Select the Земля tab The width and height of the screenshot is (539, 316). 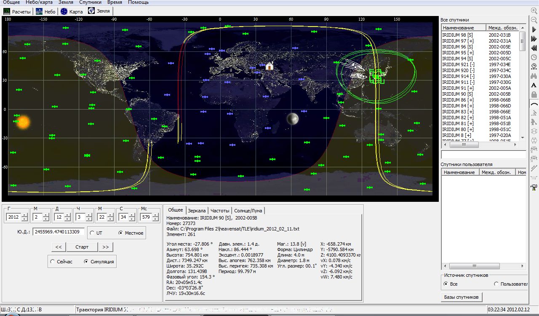click(x=99, y=11)
